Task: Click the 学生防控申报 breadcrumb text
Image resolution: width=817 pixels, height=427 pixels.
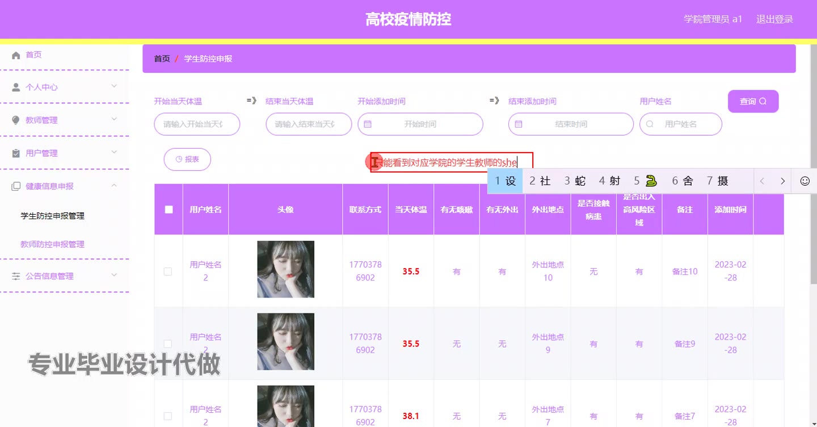Action: [x=208, y=58]
